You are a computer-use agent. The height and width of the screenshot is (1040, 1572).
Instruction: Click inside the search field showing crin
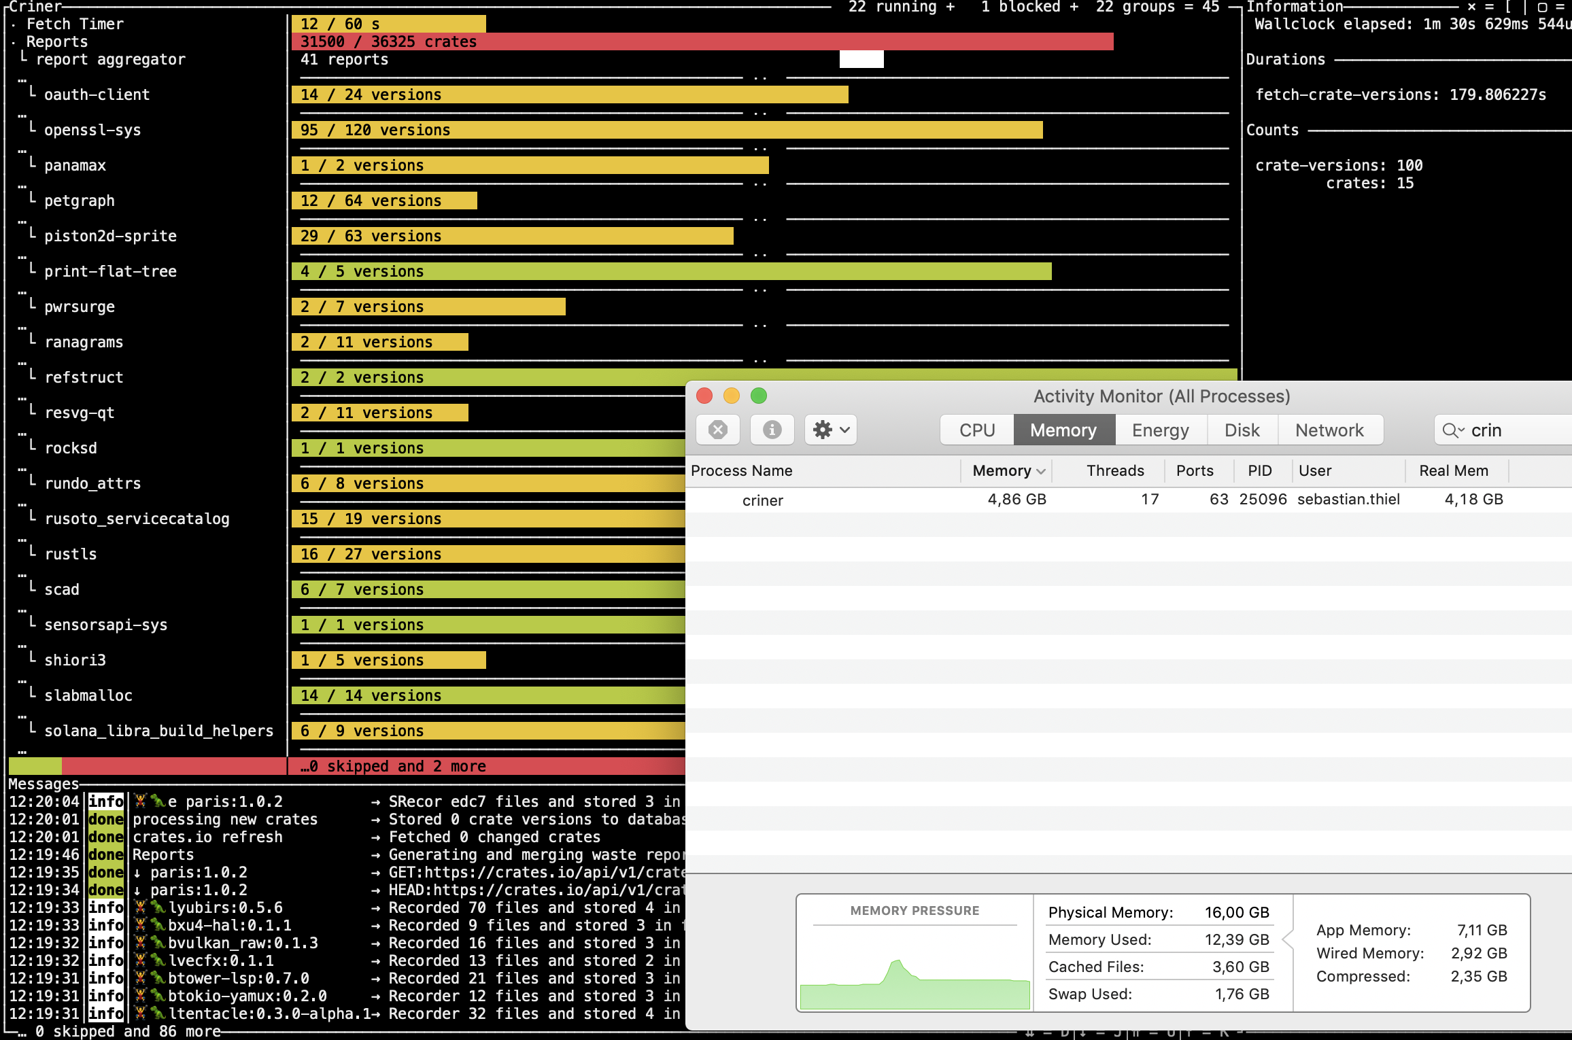tap(1496, 430)
